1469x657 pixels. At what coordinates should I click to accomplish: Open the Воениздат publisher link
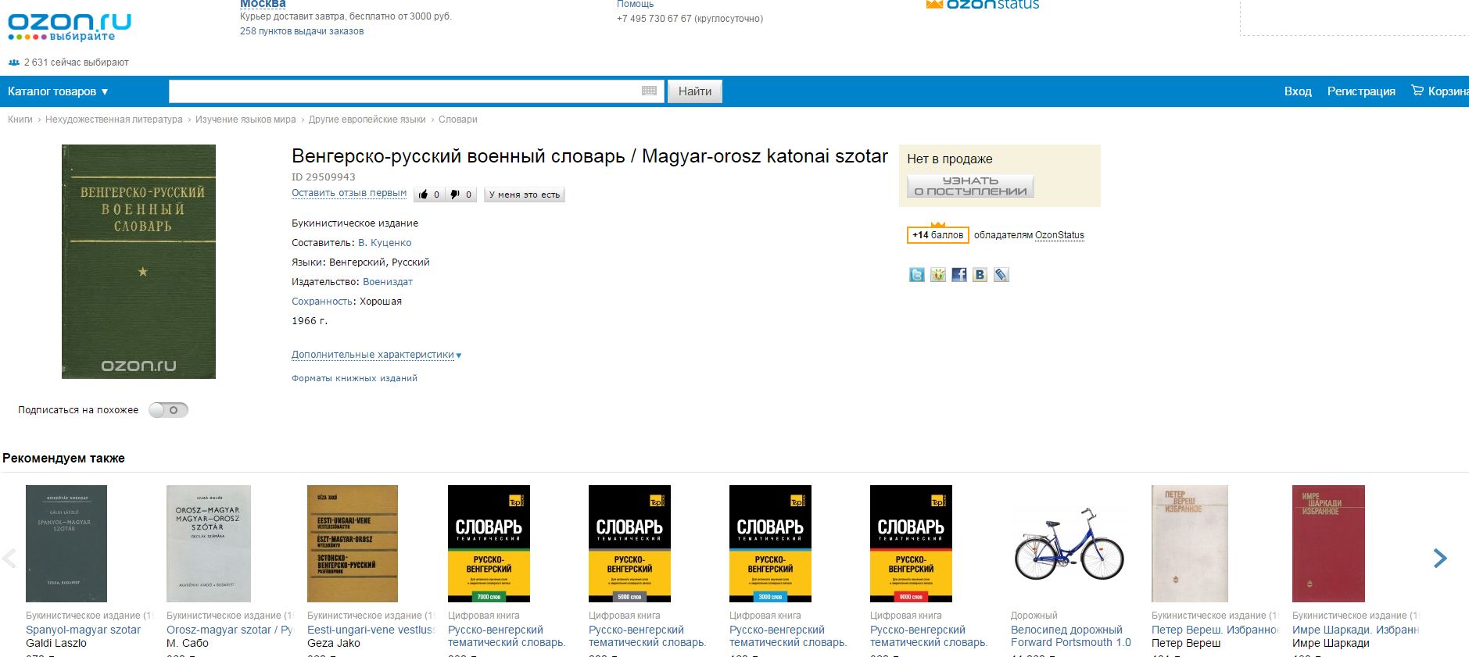[x=388, y=282]
